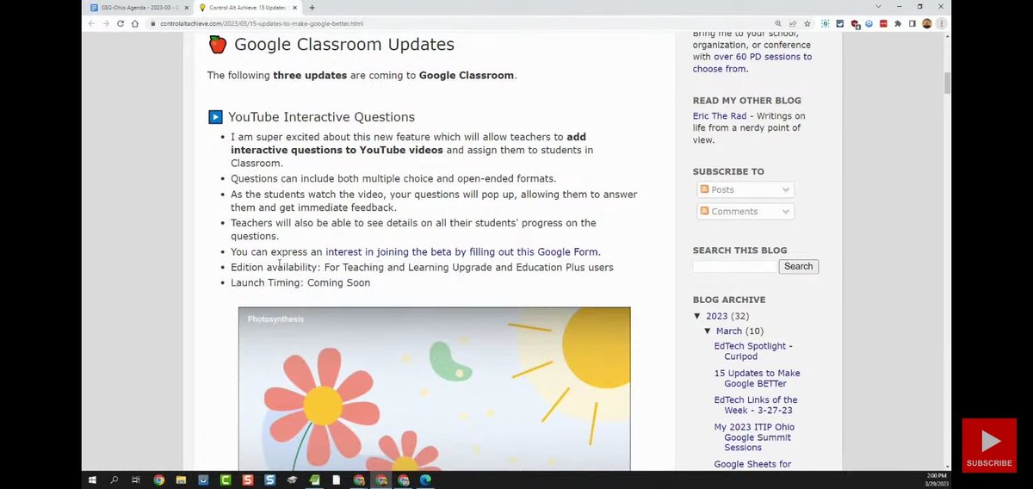Go back to the previous page
This screenshot has width=1033, height=489.
click(x=93, y=23)
